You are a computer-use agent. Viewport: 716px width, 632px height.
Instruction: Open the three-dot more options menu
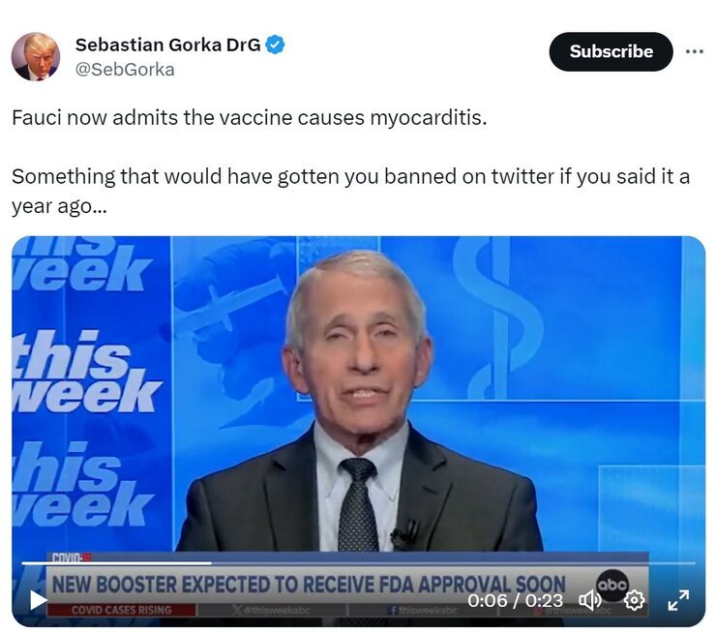tap(694, 51)
